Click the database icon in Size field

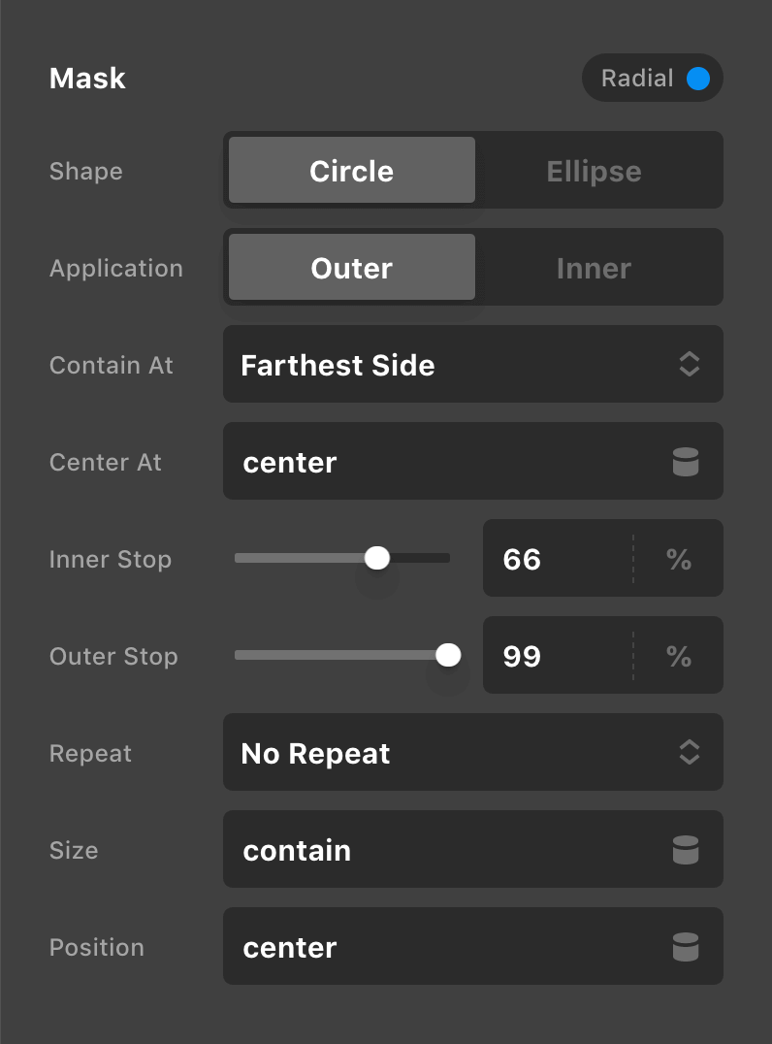(x=686, y=850)
